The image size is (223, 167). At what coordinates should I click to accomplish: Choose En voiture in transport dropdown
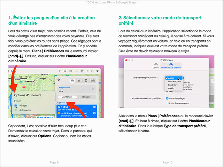click(x=174, y=85)
